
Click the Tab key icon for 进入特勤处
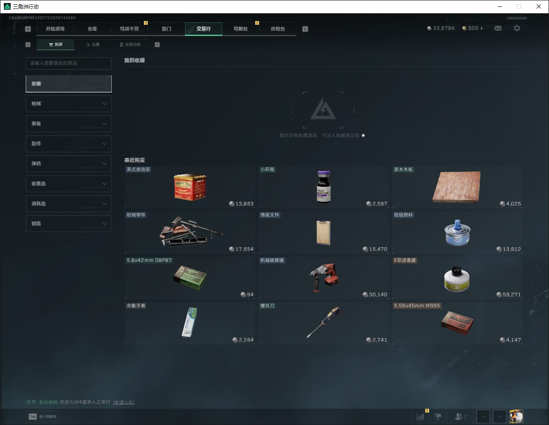[x=33, y=416]
